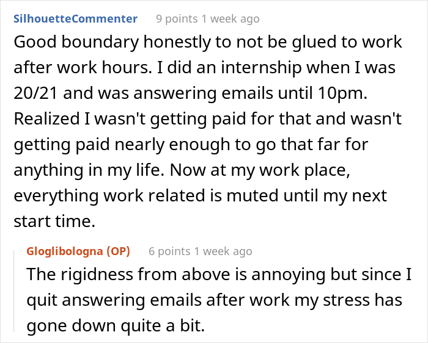Click the line starting "Good boundary honestly"
The image size is (428, 343).
coord(207,42)
